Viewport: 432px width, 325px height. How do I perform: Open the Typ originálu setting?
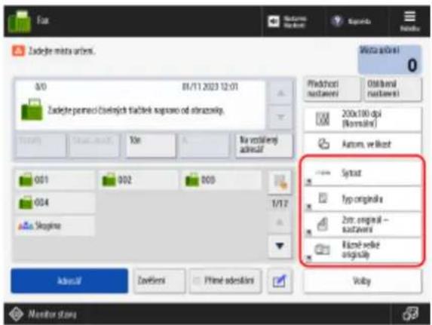(363, 199)
